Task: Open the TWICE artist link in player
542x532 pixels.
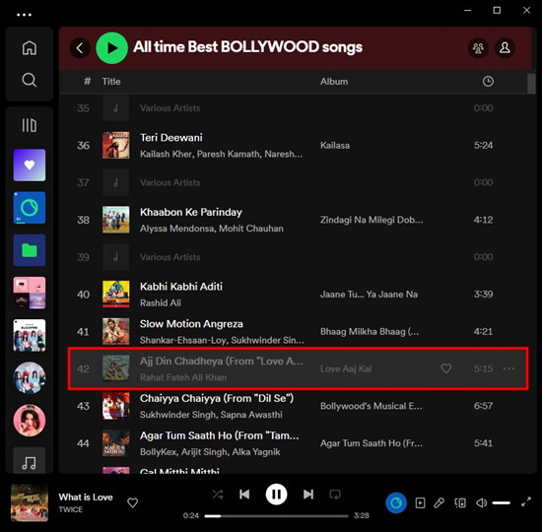Action: point(71,509)
